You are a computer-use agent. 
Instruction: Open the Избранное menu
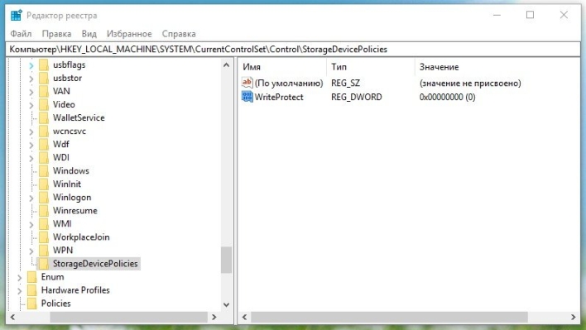[129, 34]
